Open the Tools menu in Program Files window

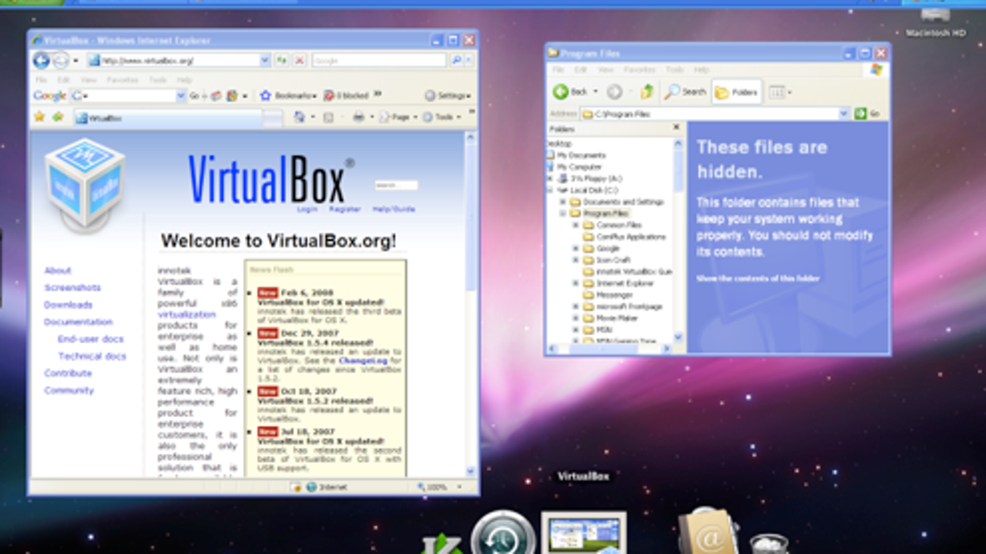pos(675,70)
